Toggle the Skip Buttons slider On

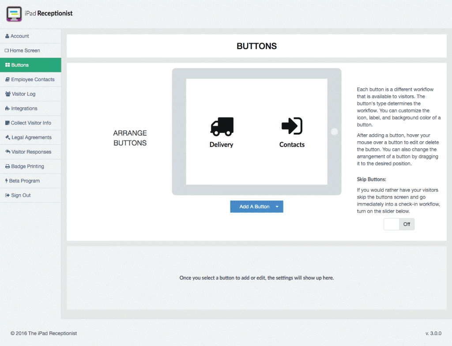[399, 224]
